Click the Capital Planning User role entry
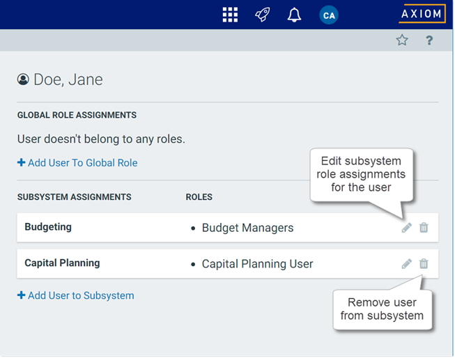This screenshot has height=358, width=455. [257, 264]
